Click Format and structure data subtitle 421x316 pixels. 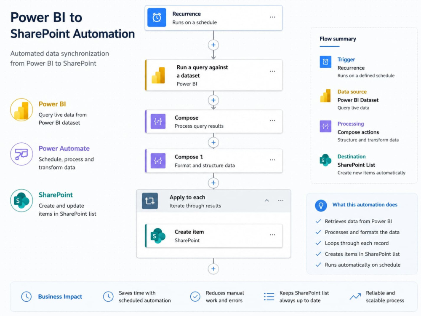pyautogui.click(x=205, y=166)
